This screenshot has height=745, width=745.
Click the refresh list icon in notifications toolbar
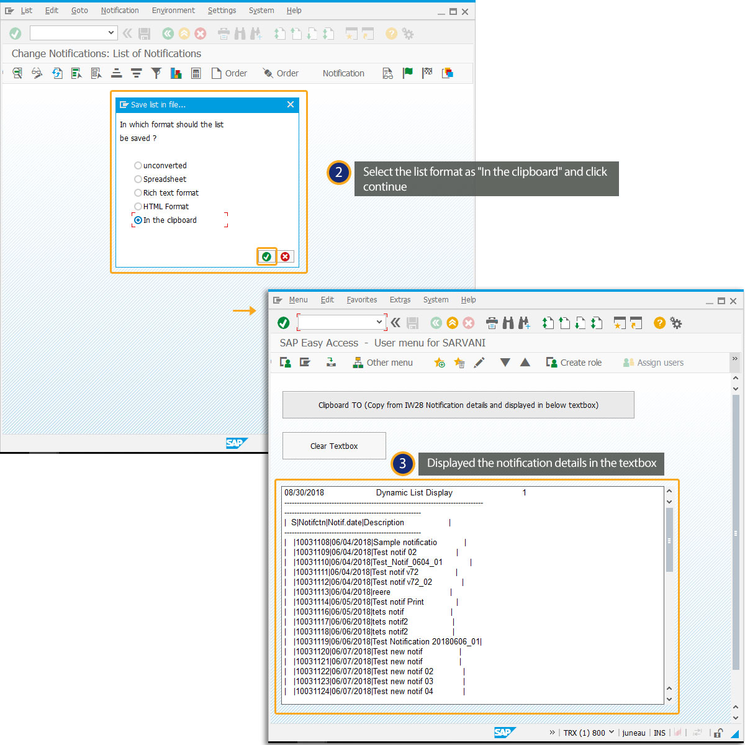point(57,73)
